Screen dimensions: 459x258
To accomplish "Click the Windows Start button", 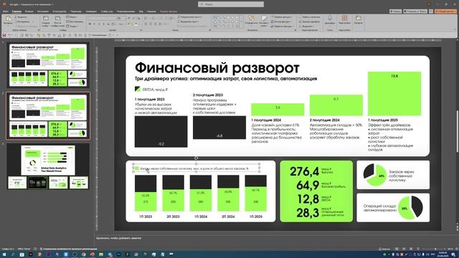I will pos(4,254).
